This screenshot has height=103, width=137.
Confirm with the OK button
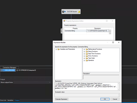105,99
